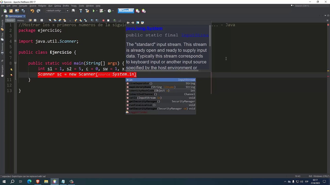Click the New File toolbar icon
The height and width of the screenshot is (185, 330).
coord(5,11)
